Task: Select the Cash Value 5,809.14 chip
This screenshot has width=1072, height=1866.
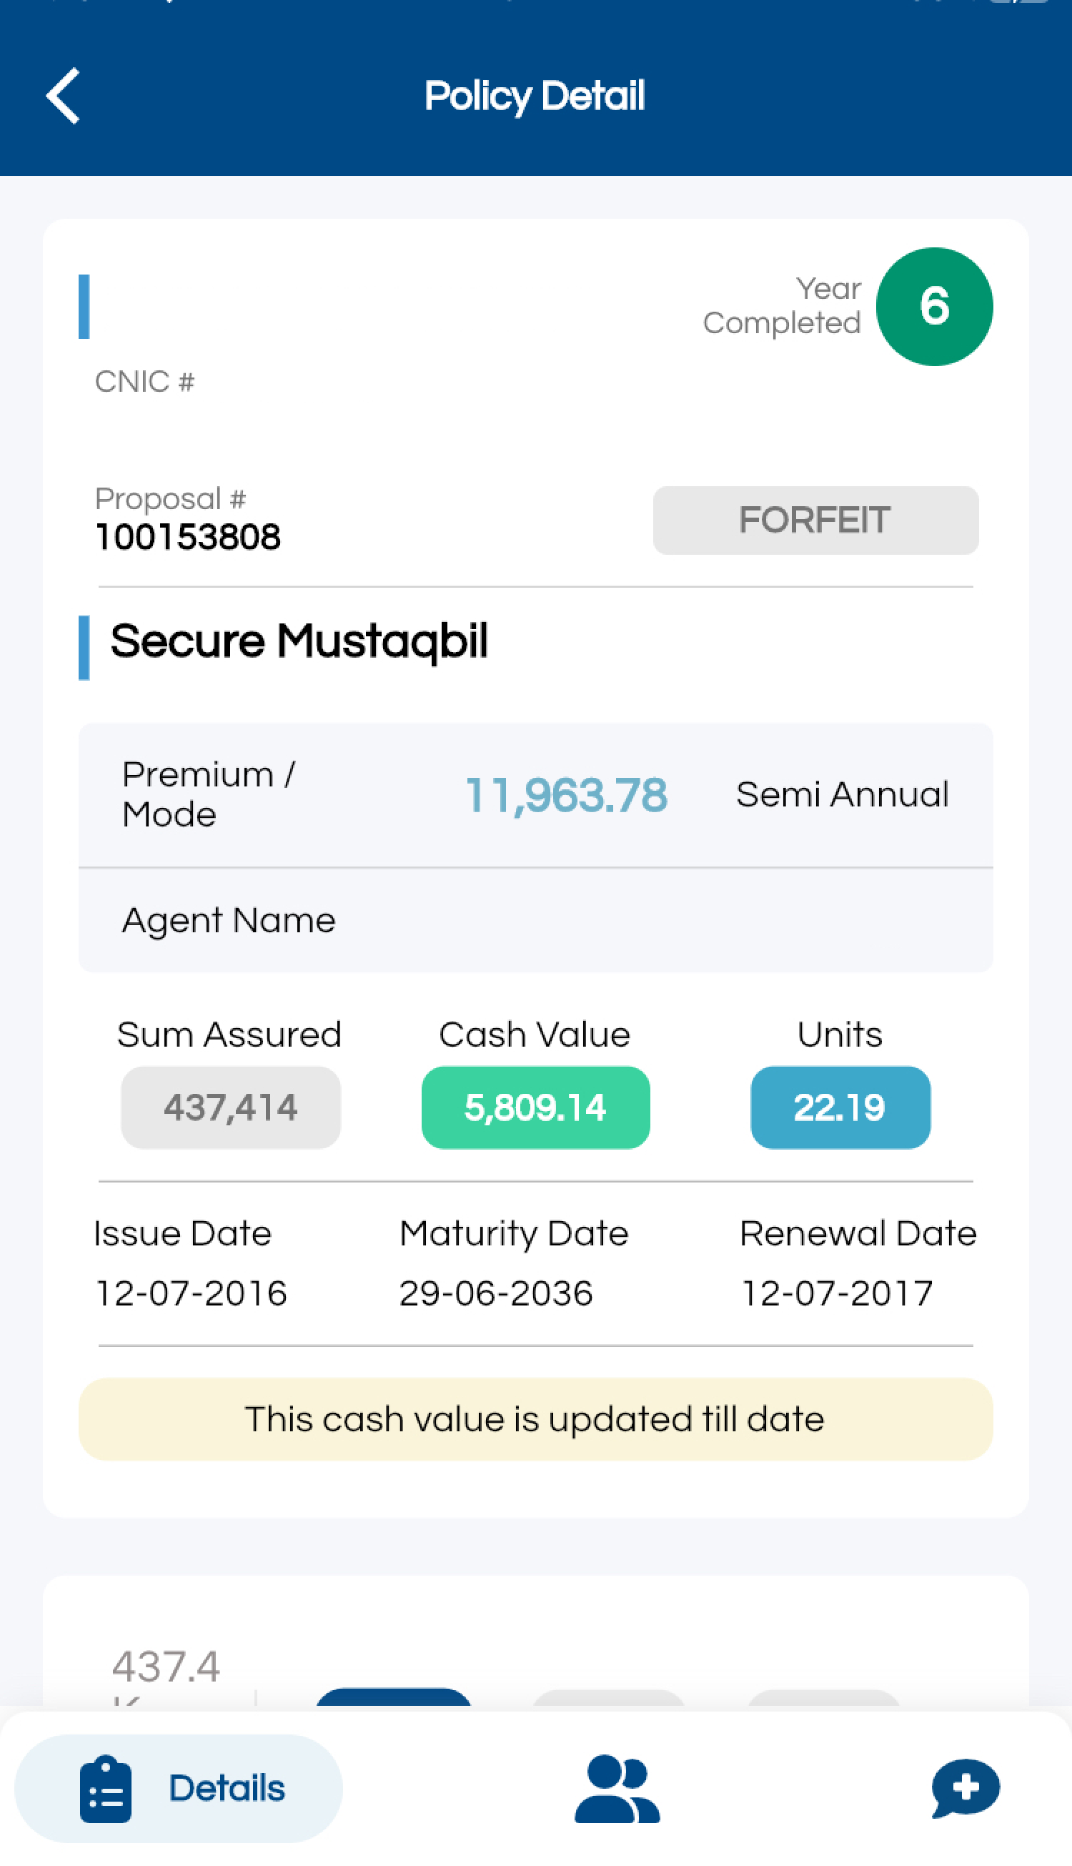Action: 535,1107
